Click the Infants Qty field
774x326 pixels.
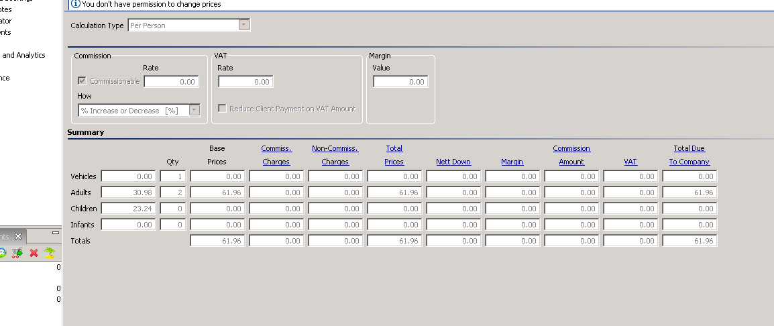click(x=173, y=225)
